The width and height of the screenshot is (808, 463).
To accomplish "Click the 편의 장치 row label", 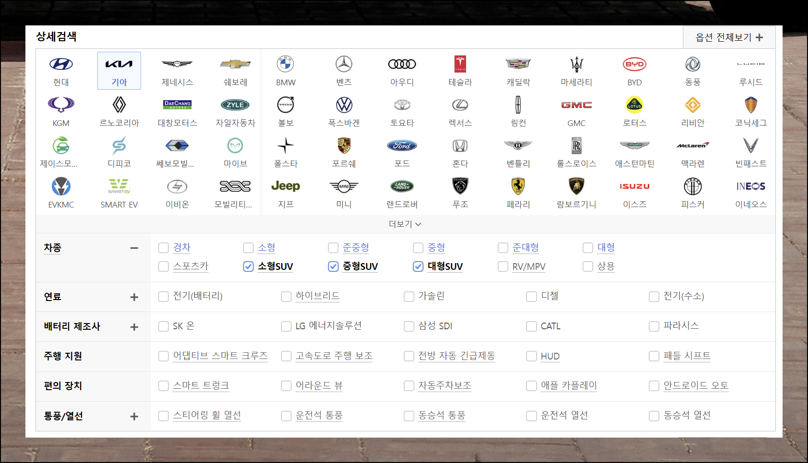I will pos(63,386).
